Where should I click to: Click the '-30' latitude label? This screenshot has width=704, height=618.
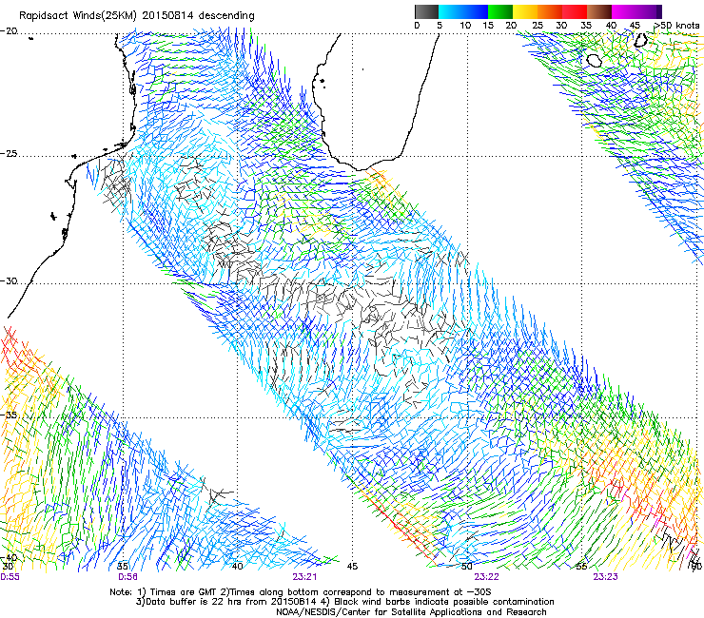click(x=9, y=281)
